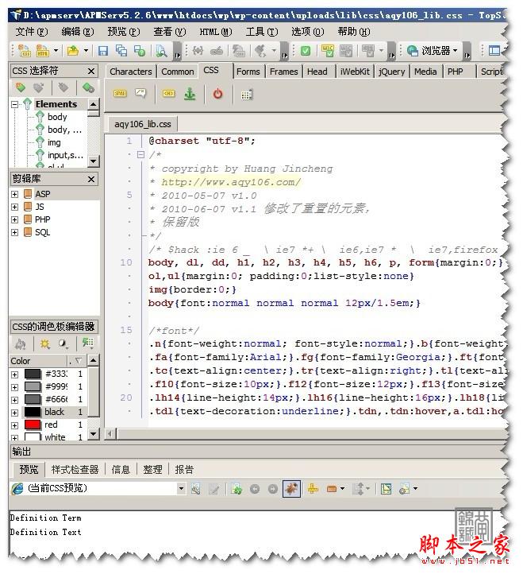Switch to the Characters tab
The width and height of the screenshot is (523, 574).
point(131,72)
